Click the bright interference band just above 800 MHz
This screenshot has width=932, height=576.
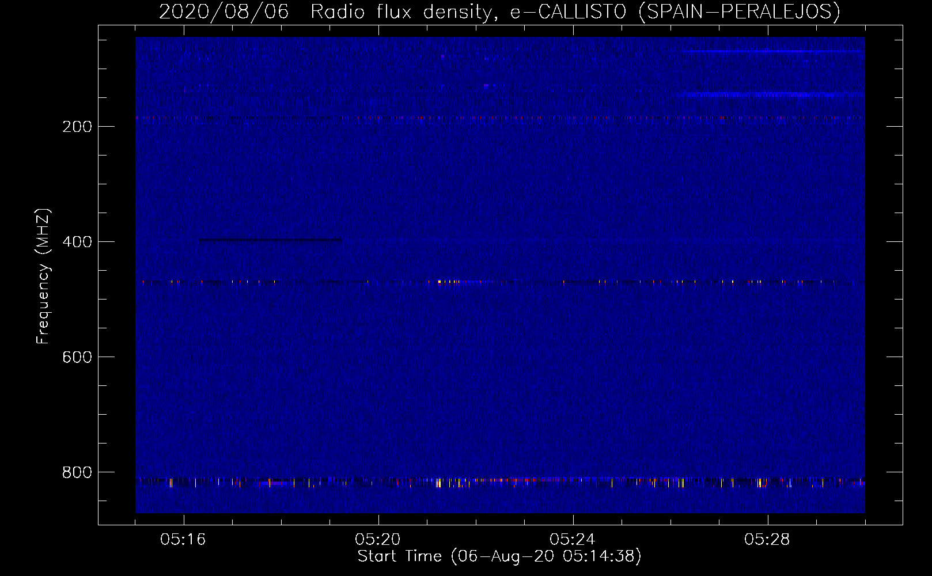(x=500, y=482)
